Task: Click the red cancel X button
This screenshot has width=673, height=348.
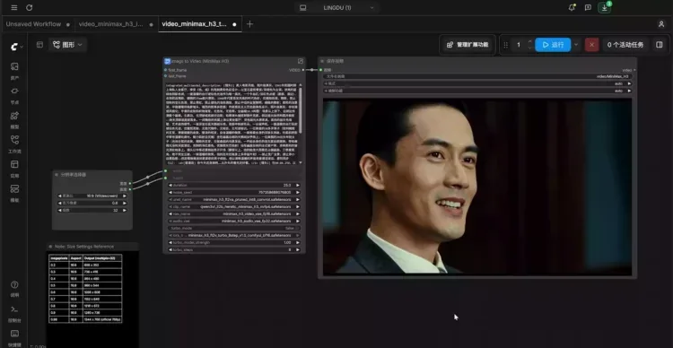Action: (x=592, y=45)
